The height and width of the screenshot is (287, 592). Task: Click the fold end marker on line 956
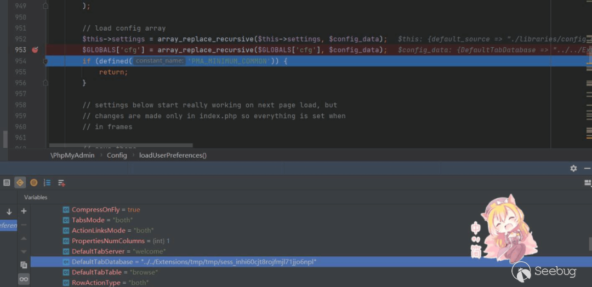coord(45,83)
